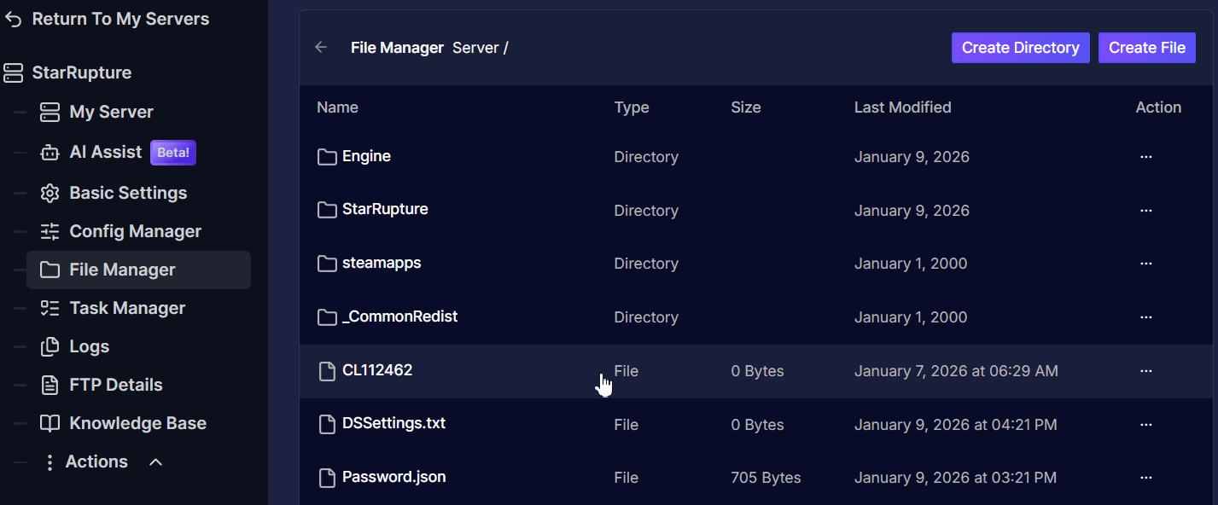This screenshot has width=1218, height=505.
Task: Open My Server in sidebar
Action: [111, 112]
